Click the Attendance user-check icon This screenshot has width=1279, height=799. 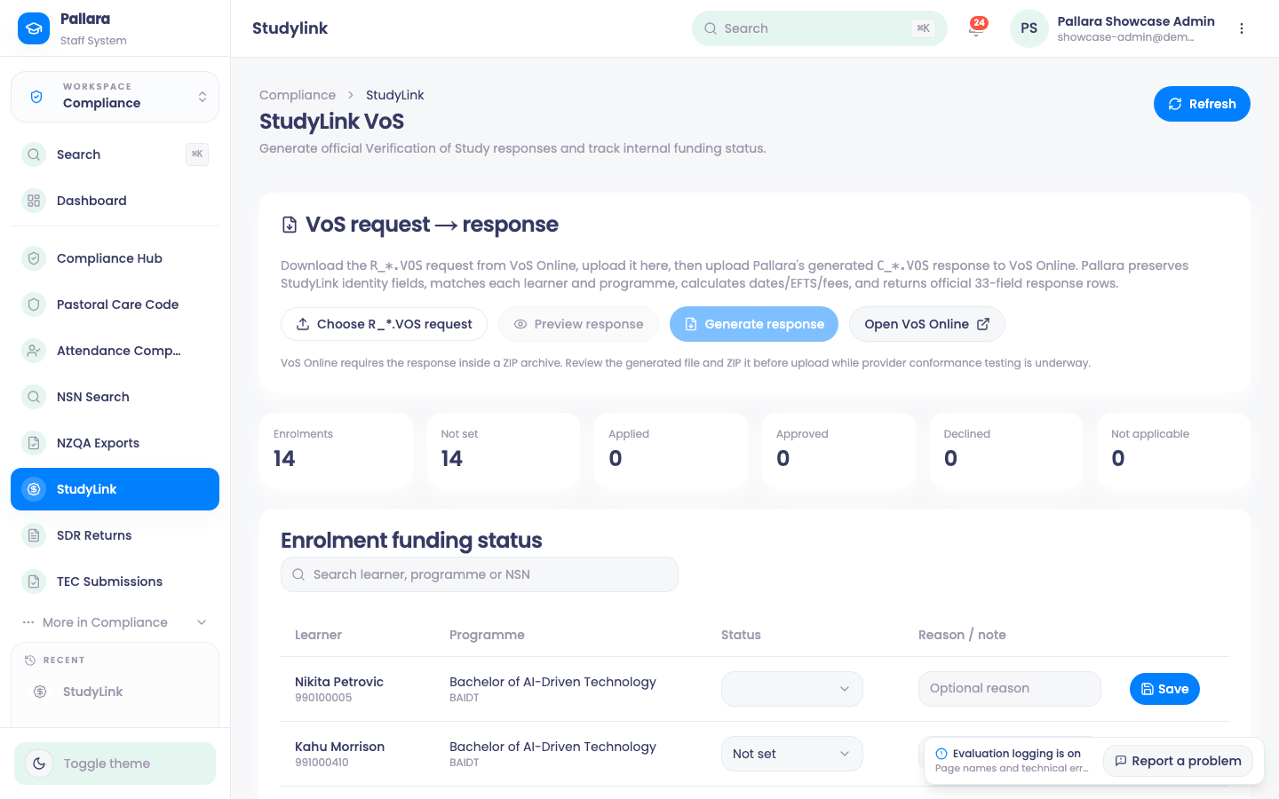(34, 351)
